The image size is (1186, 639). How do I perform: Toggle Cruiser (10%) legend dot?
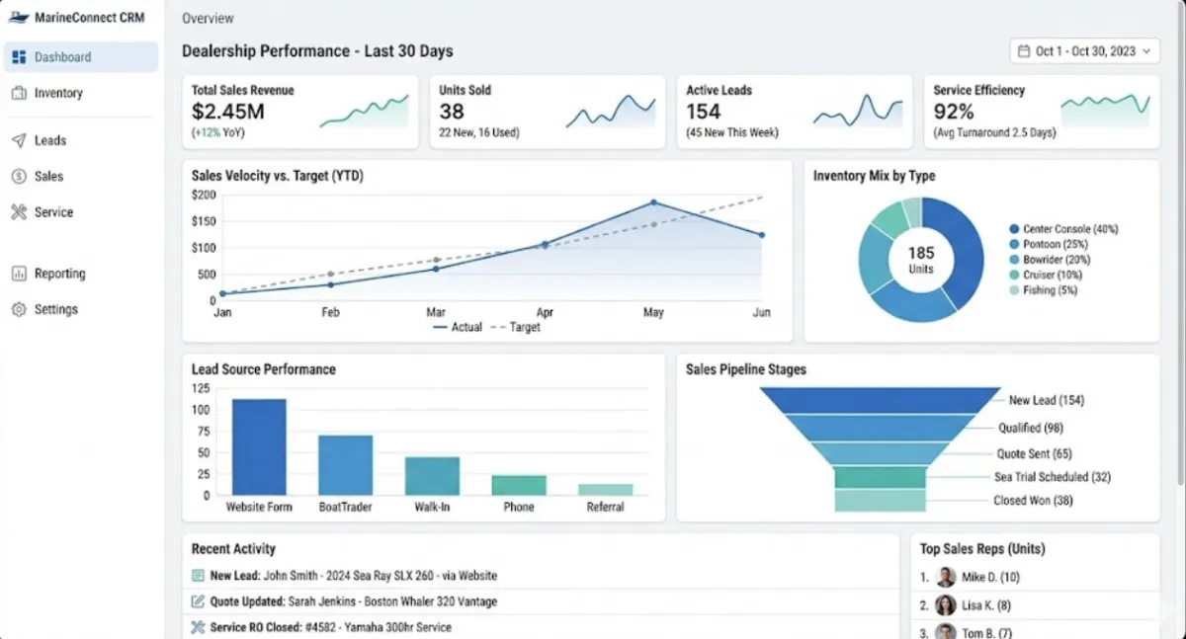click(1014, 275)
